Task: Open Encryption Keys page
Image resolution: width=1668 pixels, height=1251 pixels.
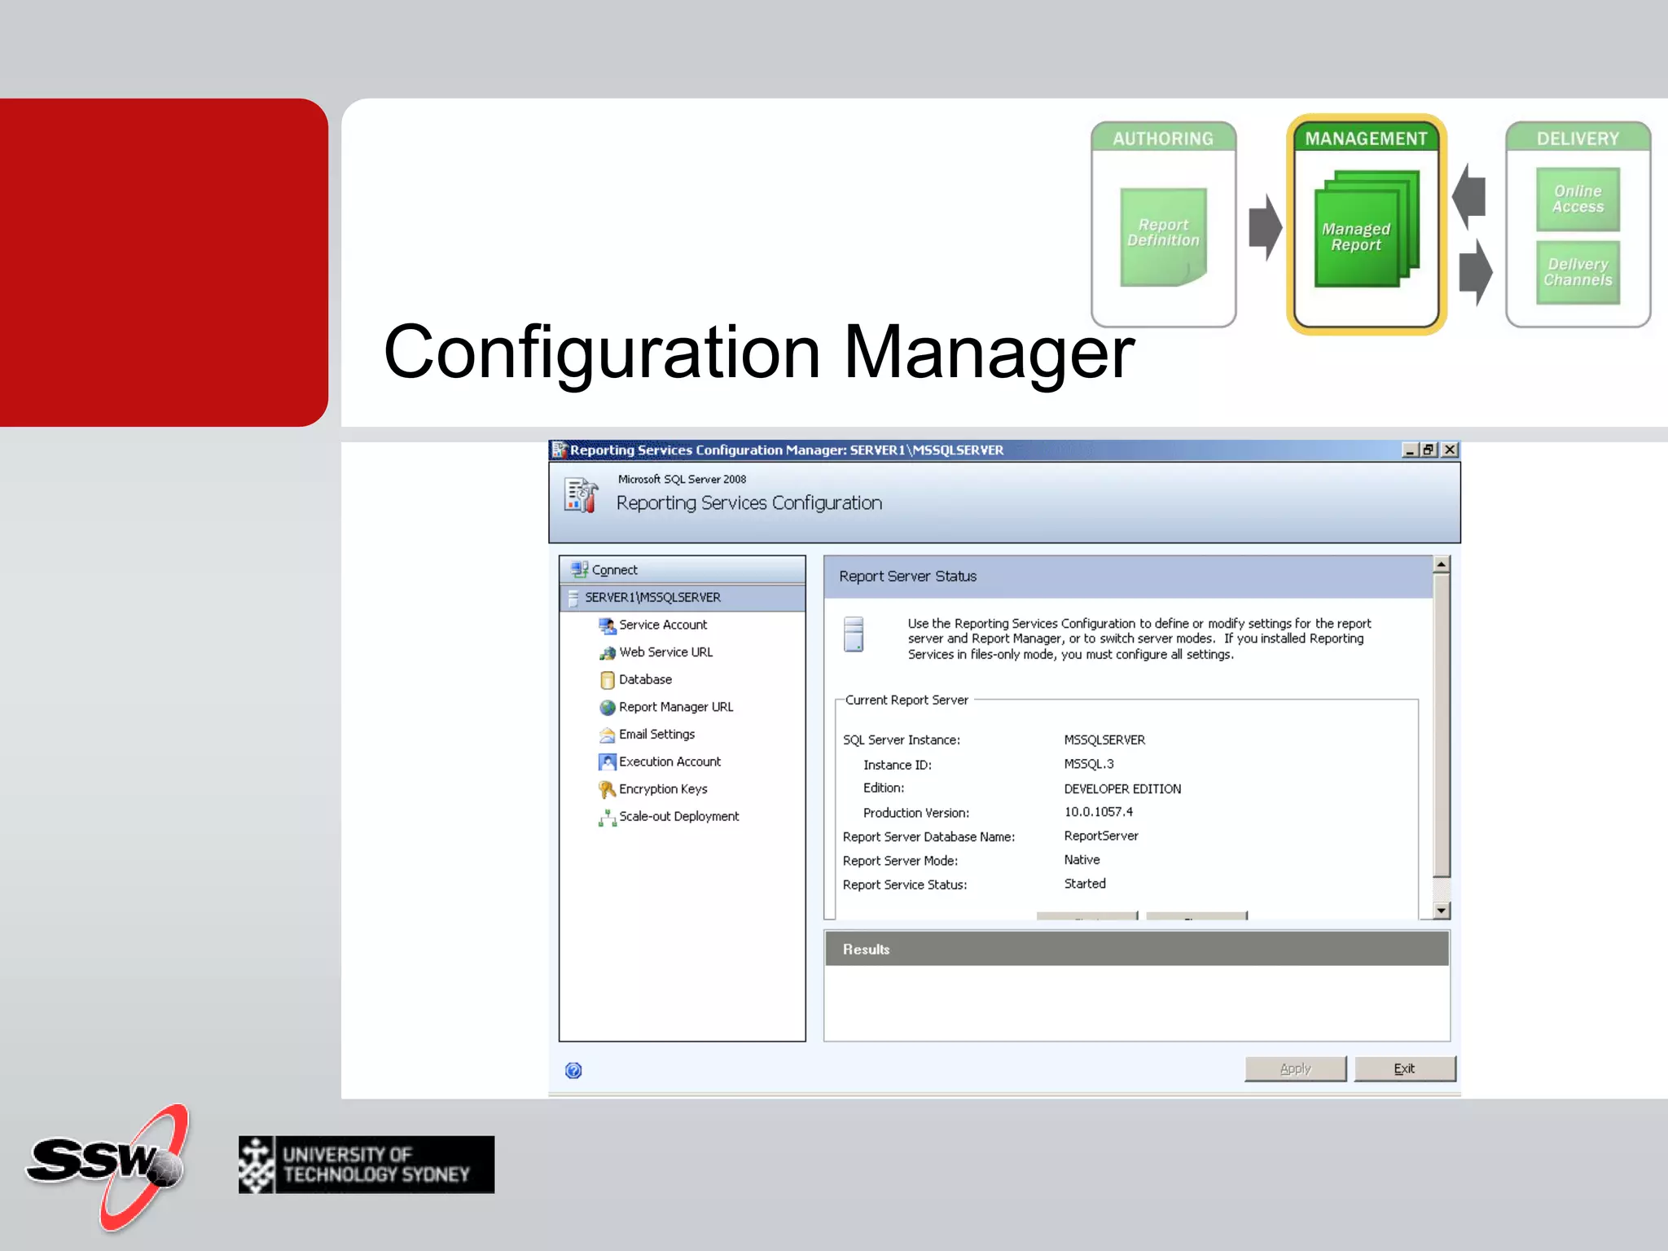Action: (x=663, y=789)
